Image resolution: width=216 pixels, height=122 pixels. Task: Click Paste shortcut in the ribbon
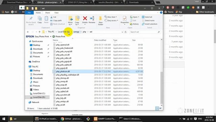pyautogui.click(x=57, y=24)
